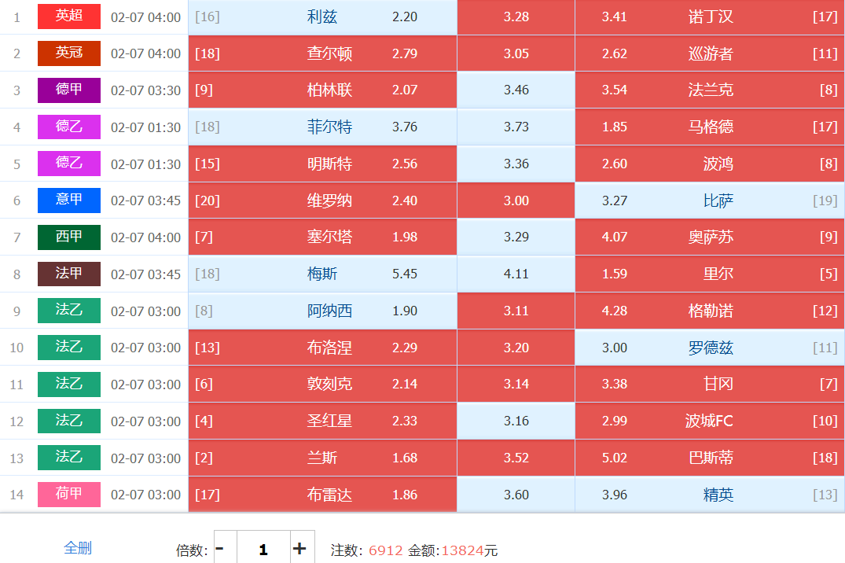Click the green 西甲 league badge

[69, 237]
